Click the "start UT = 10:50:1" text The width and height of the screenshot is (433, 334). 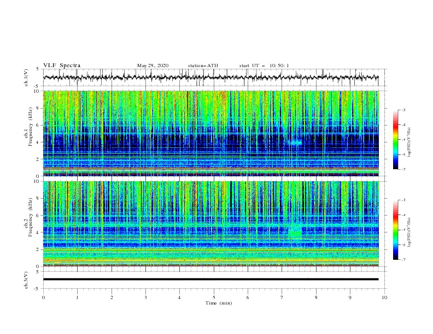click(264, 65)
